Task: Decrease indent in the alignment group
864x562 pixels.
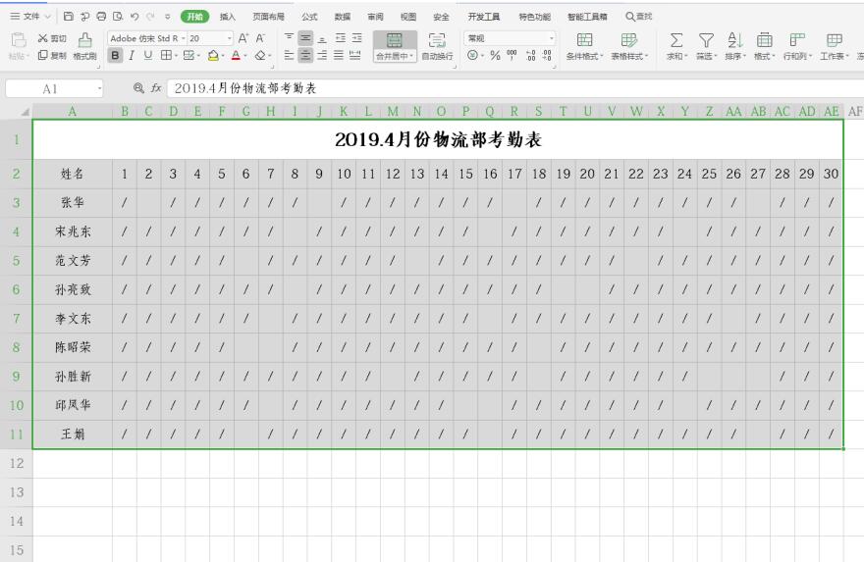Action: 341,37
